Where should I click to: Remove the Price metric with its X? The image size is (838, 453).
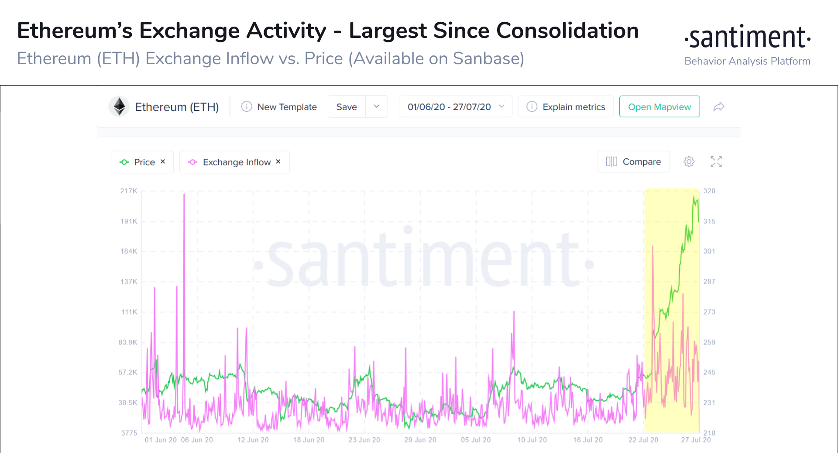[x=163, y=161]
